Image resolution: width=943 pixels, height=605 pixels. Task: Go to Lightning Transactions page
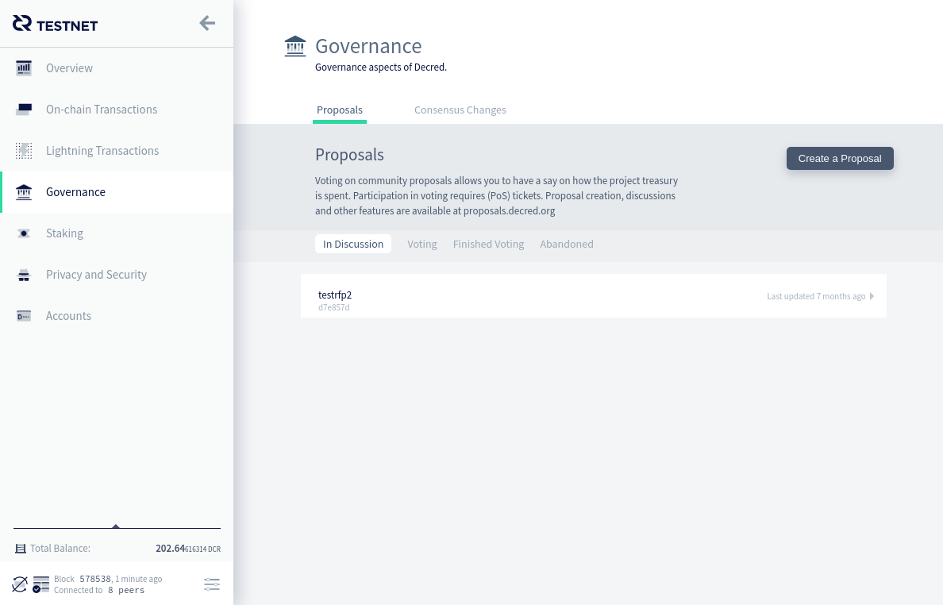117,151
